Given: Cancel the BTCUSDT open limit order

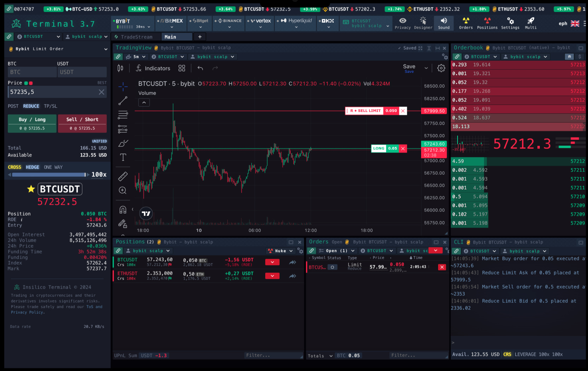Looking at the screenshot, I should [442, 267].
